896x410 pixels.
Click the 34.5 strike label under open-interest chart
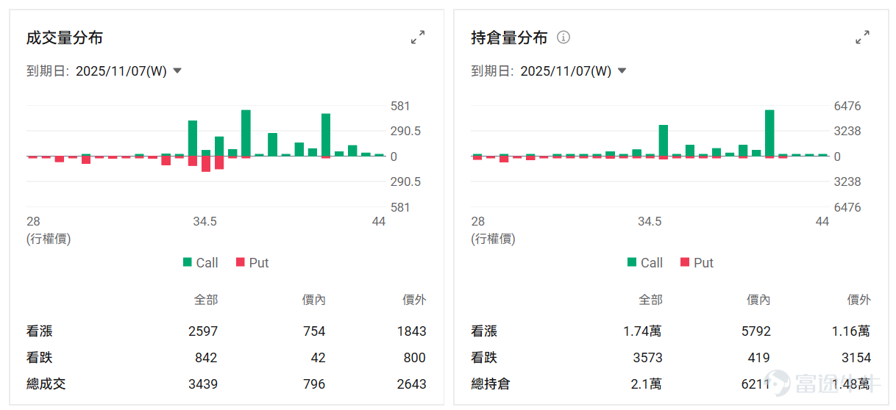click(650, 221)
